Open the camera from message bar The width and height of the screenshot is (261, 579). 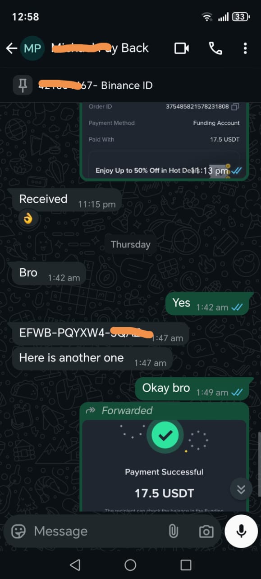click(206, 532)
